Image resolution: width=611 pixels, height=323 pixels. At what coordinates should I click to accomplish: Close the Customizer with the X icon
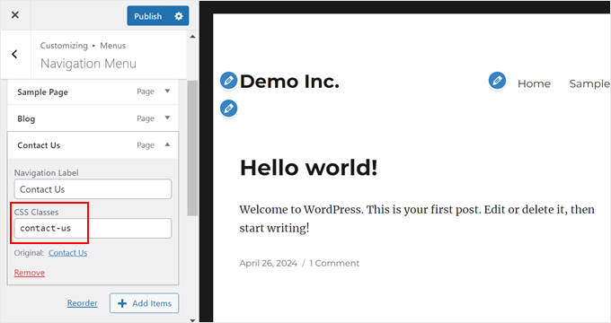14,14
